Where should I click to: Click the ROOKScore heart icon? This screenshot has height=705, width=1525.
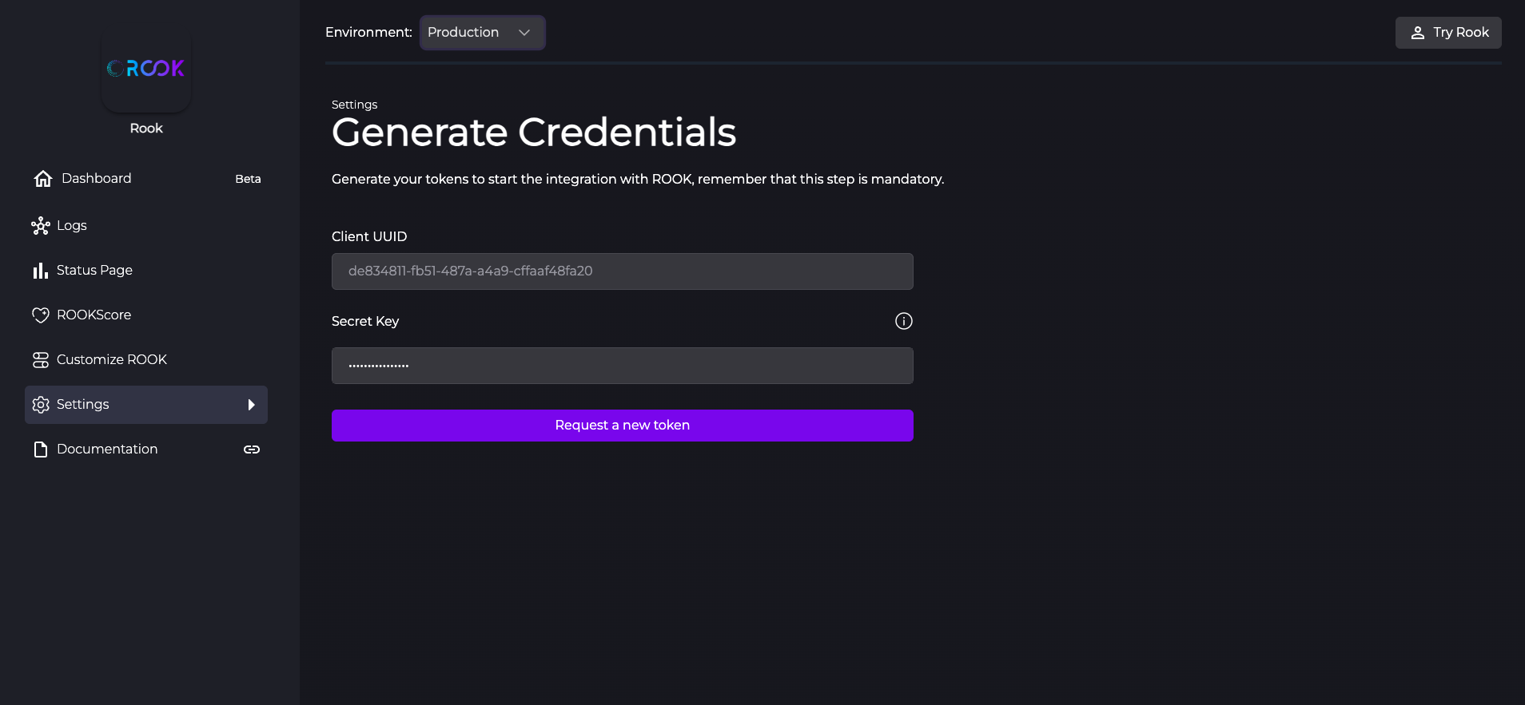[x=41, y=315]
